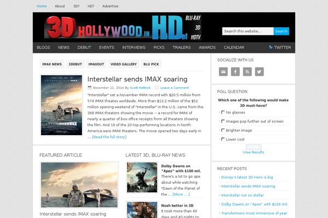
Task: Go to the Home top menu link
Action: (42, 6)
